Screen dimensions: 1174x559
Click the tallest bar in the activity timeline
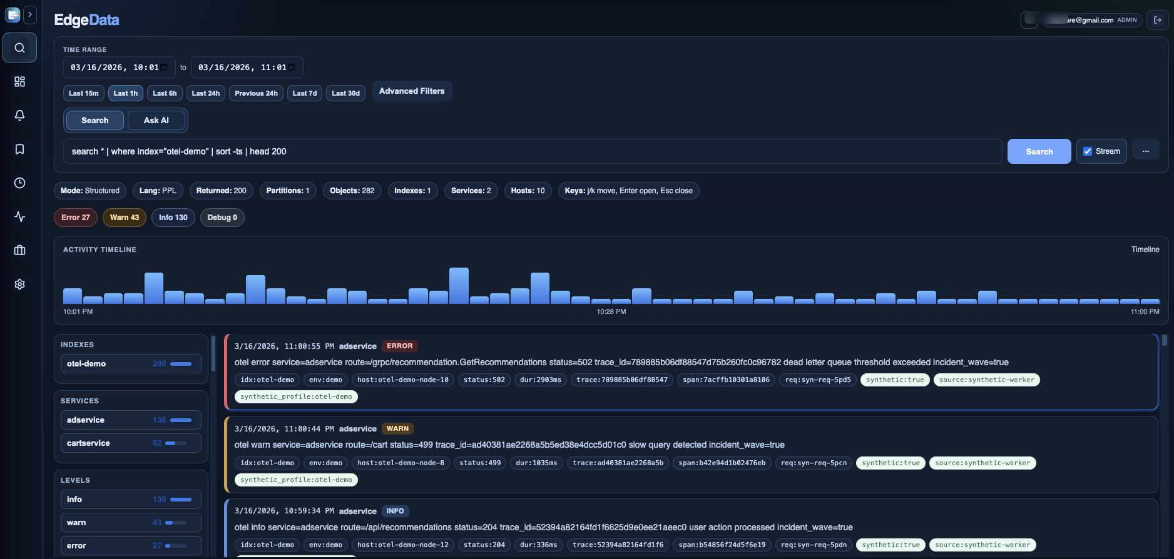[x=459, y=286]
